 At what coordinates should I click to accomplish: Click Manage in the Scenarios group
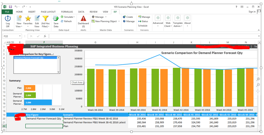click(x=129, y=21)
